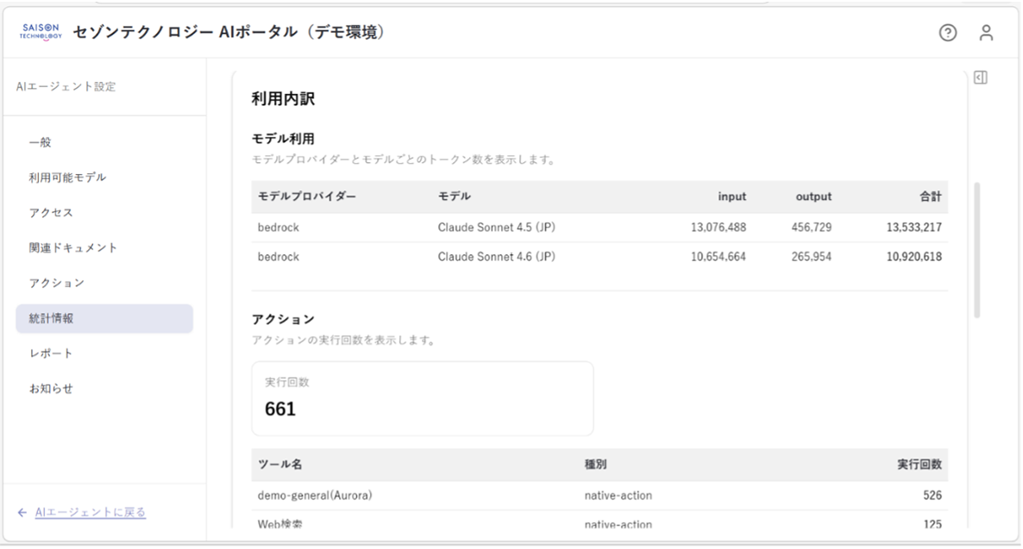
Task: Select the 統計情報 sidebar item
Action: (104, 318)
